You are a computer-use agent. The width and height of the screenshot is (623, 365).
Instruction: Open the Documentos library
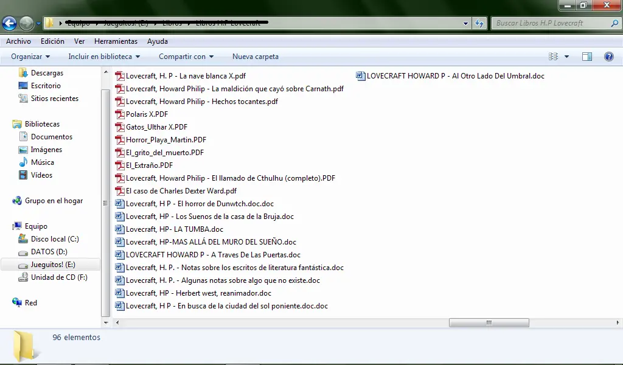[52, 137]
